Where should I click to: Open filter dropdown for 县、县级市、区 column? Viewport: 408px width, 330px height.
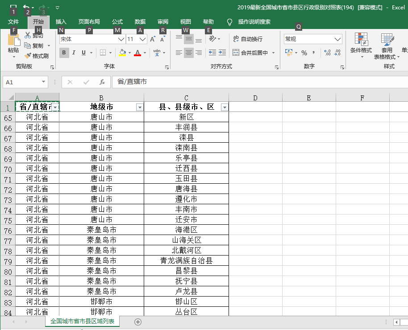[225, 107]
